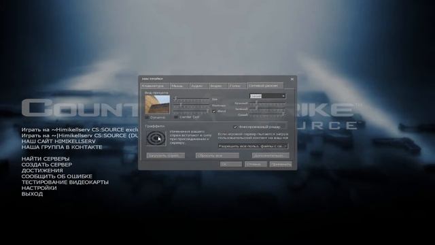The height and width of the screenshot is (245, 435).
Task: Switch to the Мышь tab
Action: click(179, 86)
